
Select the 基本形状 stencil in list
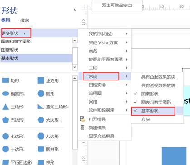point(36,58)
